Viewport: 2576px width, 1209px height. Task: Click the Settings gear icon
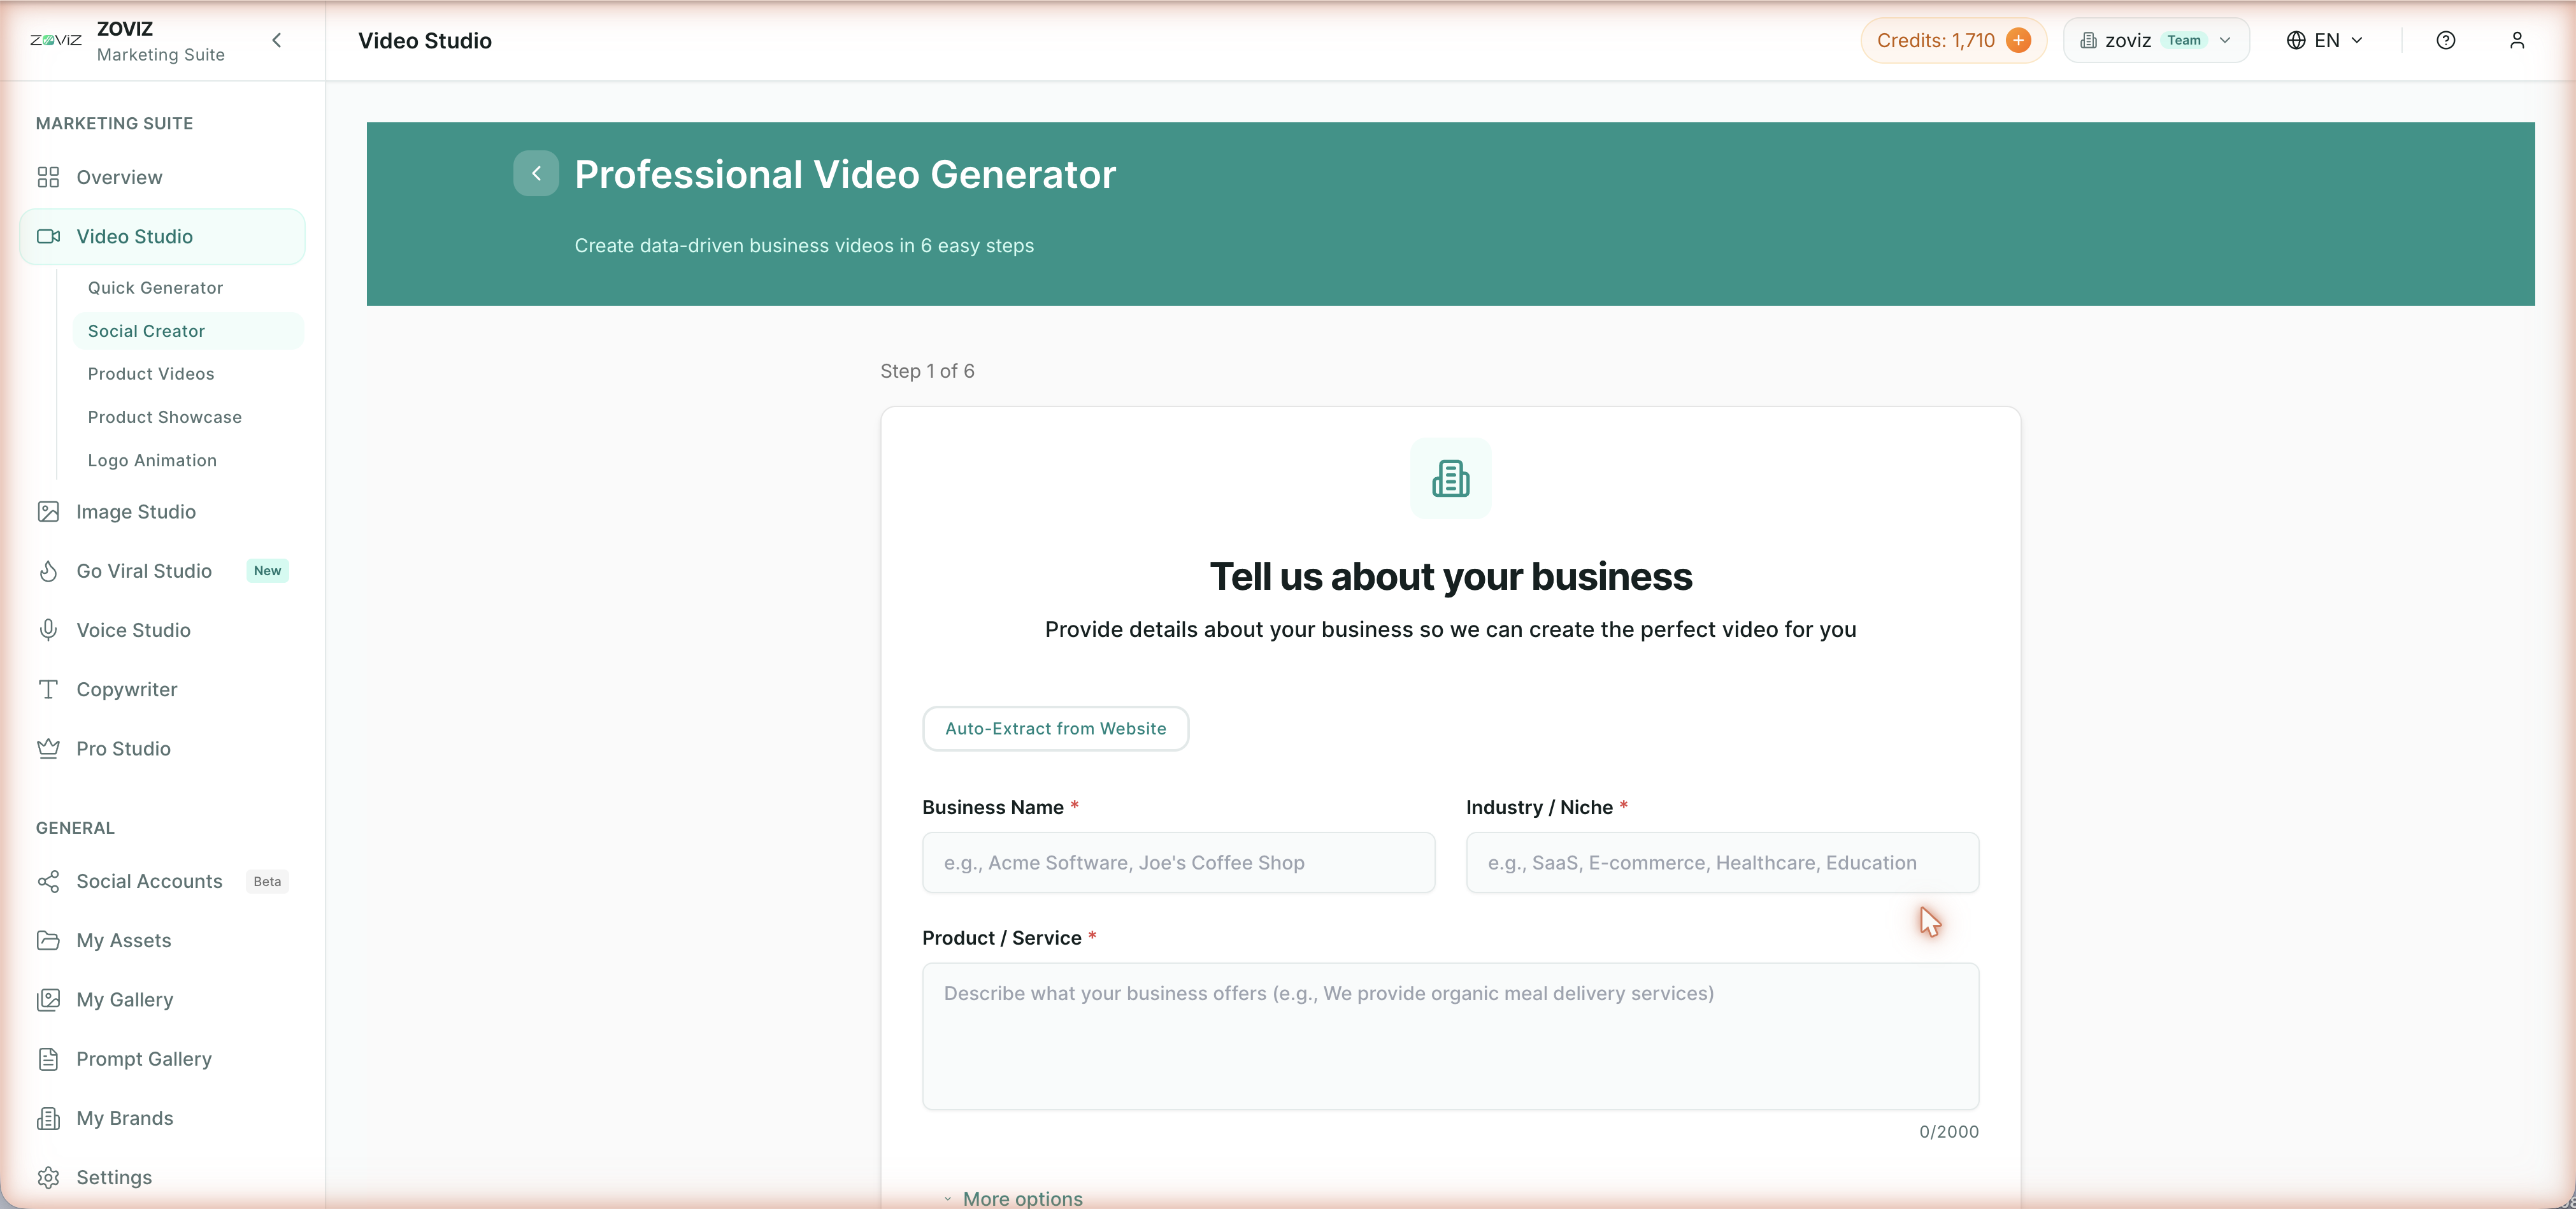48,1177
